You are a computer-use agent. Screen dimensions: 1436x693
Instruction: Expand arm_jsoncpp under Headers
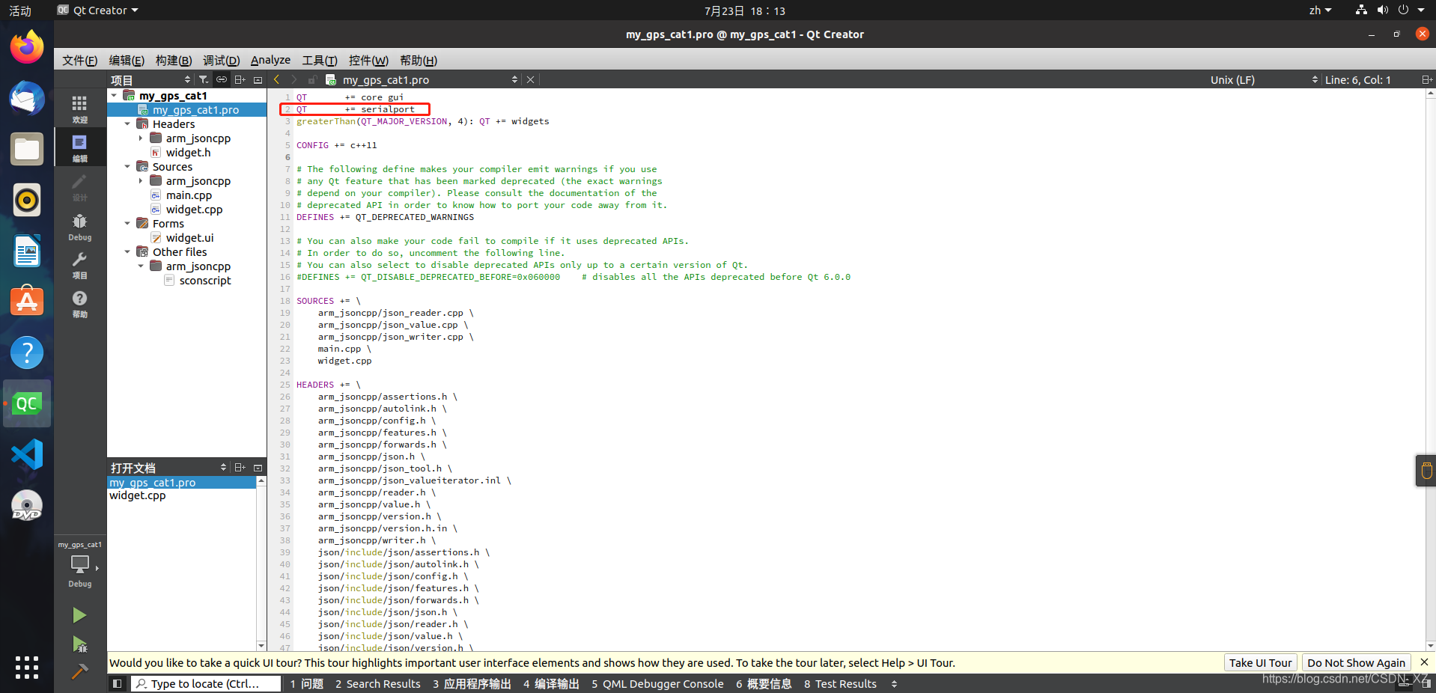click(141, 138)
